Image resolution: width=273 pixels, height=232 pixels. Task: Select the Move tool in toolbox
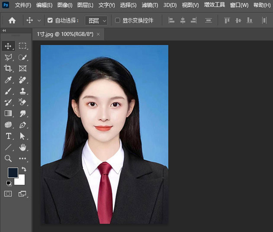point(8,46)
